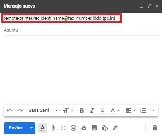Toggle bold formatting
Screen dimensions: 162x138
[82, 110]
